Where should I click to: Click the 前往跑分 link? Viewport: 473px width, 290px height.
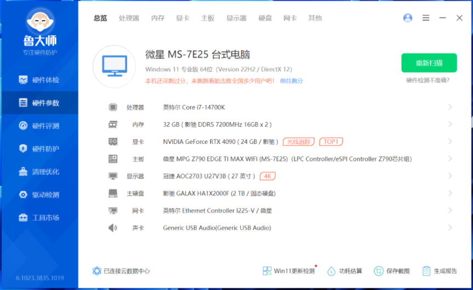pyautogui.click(x=291, y=81)
